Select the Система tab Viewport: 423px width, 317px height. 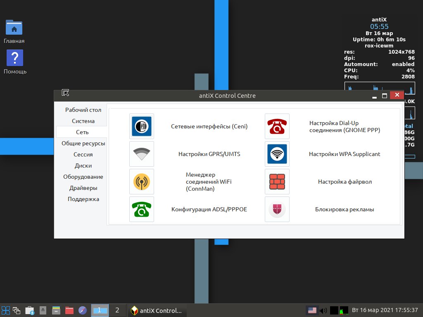pos(83,121)
